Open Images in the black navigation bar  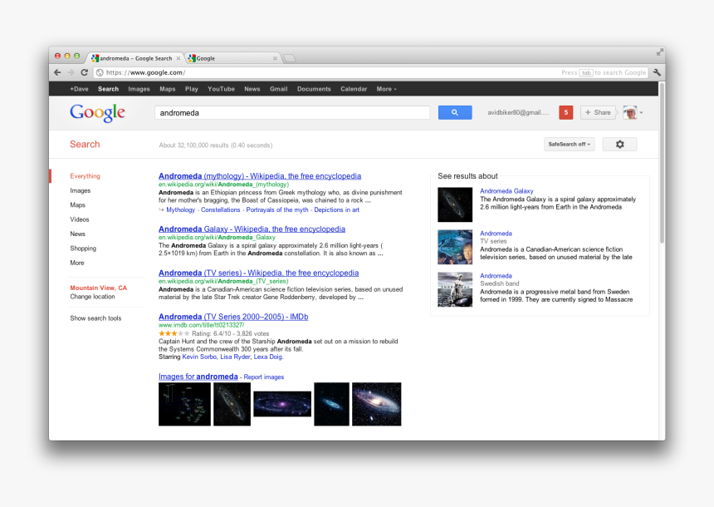[x=139, y=90]
